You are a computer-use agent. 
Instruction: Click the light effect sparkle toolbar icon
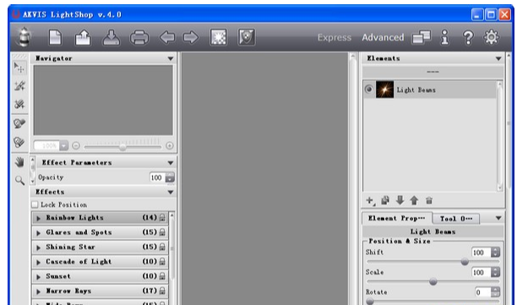click(x=218, y=37)
